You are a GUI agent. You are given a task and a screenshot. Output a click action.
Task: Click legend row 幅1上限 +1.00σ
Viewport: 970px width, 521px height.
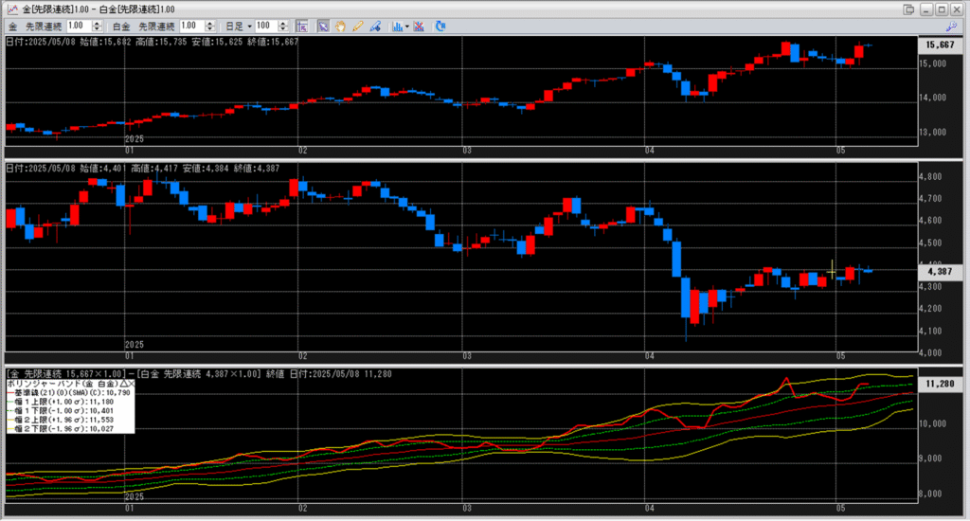(62, 402)
